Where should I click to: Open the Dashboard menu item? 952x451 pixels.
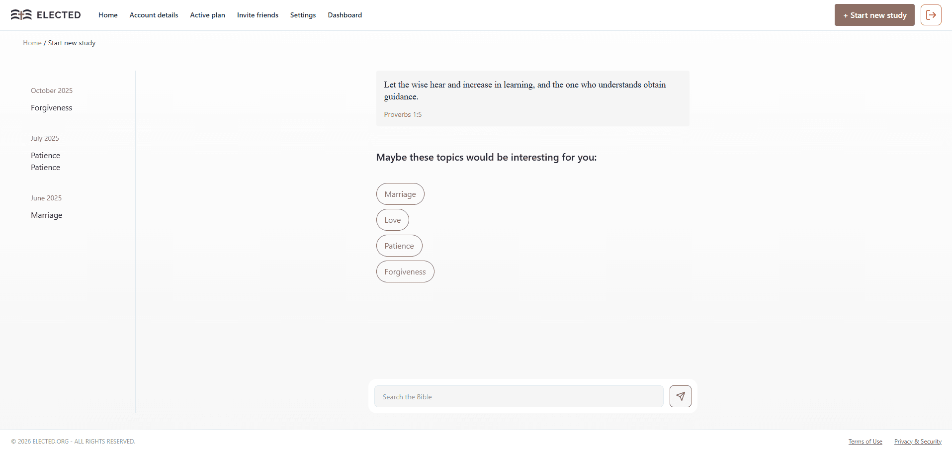pyautogui.click(x=345, y=15)
